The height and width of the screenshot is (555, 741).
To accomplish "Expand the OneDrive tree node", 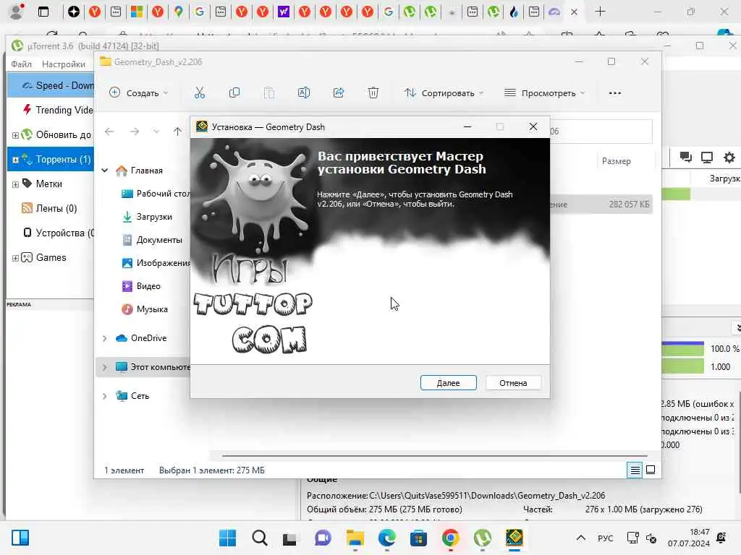I will click(x=105, y=338).
